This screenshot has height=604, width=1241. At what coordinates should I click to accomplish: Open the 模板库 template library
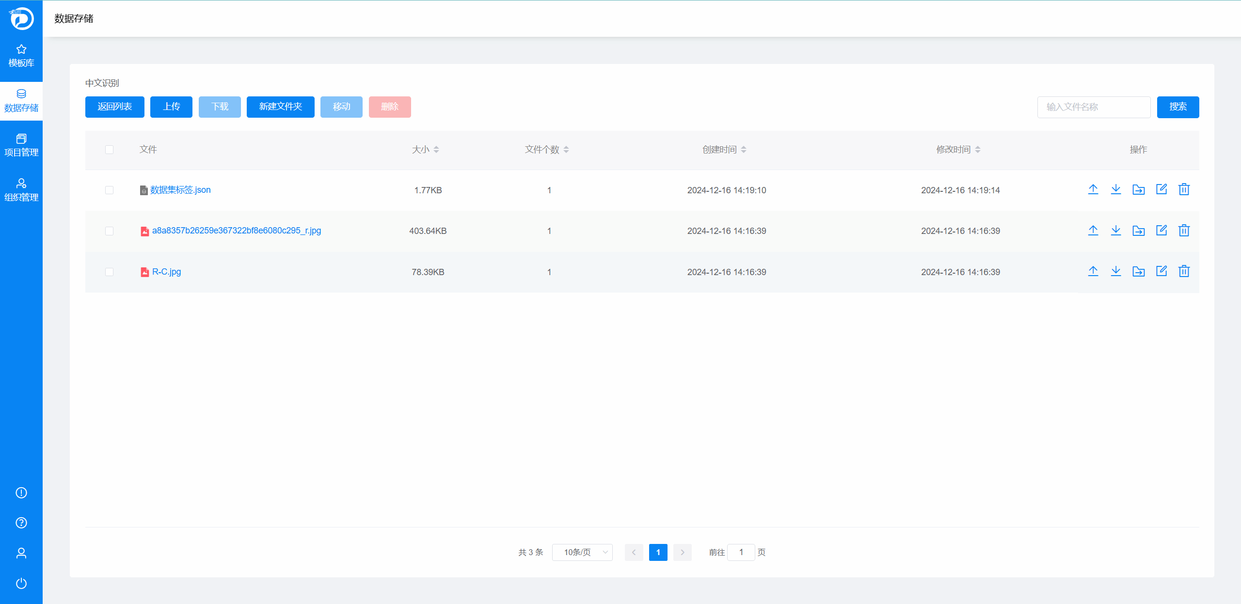(21, 56)
